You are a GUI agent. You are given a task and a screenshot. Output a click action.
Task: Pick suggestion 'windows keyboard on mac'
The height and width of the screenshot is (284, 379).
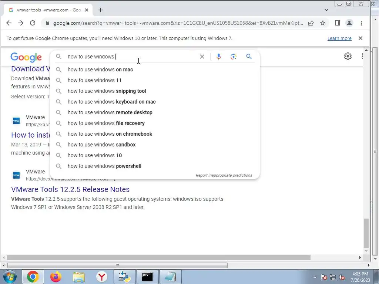tap(155, 102)
